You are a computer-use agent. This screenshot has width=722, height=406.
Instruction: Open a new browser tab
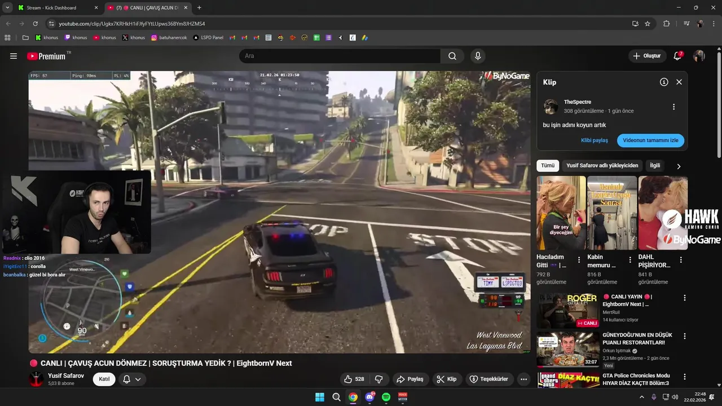click(x=199, y=8)
